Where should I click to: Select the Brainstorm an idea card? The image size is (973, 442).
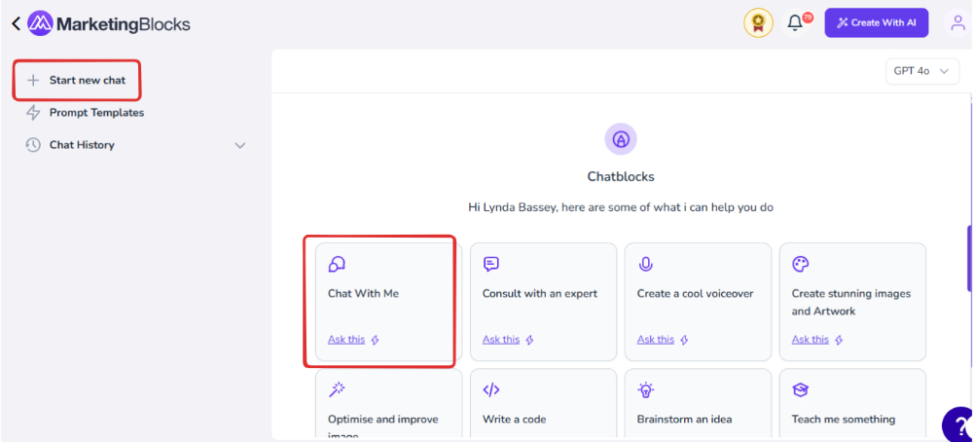tap(698, 403)
